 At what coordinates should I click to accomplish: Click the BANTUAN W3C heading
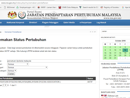point(108,92)
